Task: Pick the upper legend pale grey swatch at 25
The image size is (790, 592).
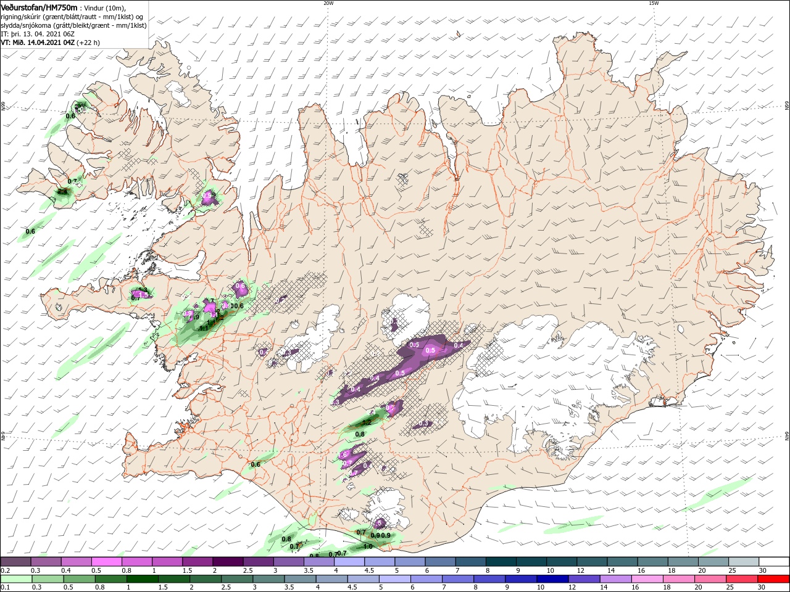Action: pyautogui.click(x=744, y=562)
